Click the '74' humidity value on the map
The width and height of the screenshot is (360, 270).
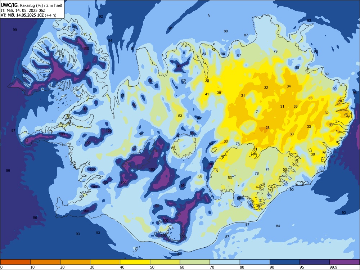pos(267,170)
